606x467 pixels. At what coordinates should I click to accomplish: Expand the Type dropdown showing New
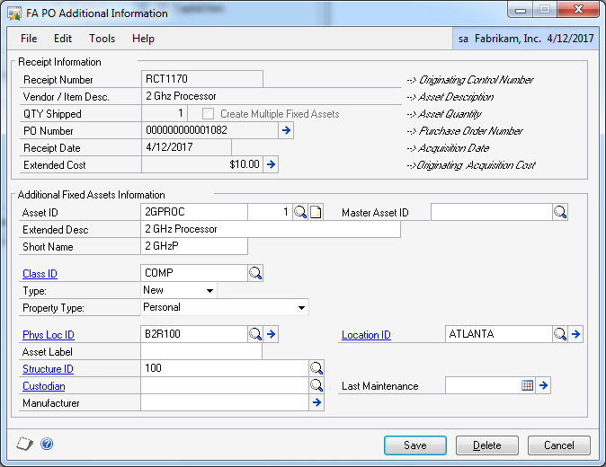(x=209, y=291)
